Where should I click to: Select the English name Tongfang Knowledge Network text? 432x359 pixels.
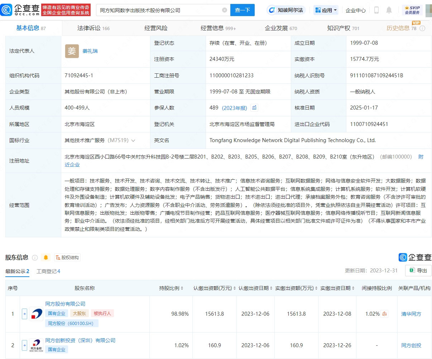[x=293, y=140]
